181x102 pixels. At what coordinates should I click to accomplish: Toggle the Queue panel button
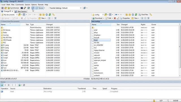pyautogui.click(x=40, y=8)
